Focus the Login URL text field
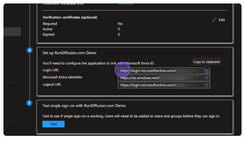The height and width of the screenshot is (141, 245). pyautogui.click(x=159, y=71)
